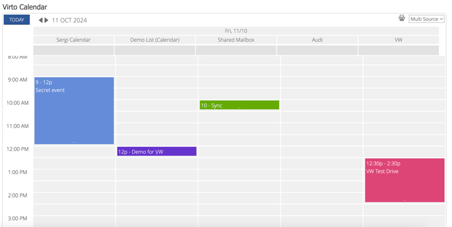Screen dimensions: 452x227
Task: Grab resize handle of Secret event
Action: click(74, 142)
